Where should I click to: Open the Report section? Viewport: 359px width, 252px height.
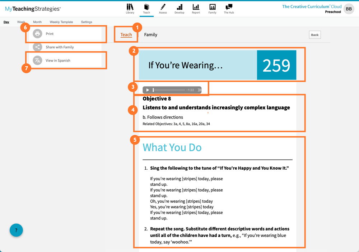point(196,9)
